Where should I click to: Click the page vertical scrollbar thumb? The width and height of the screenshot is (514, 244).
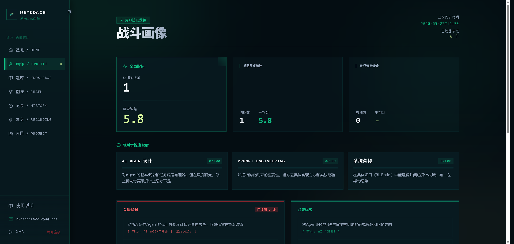click(508, 68)
